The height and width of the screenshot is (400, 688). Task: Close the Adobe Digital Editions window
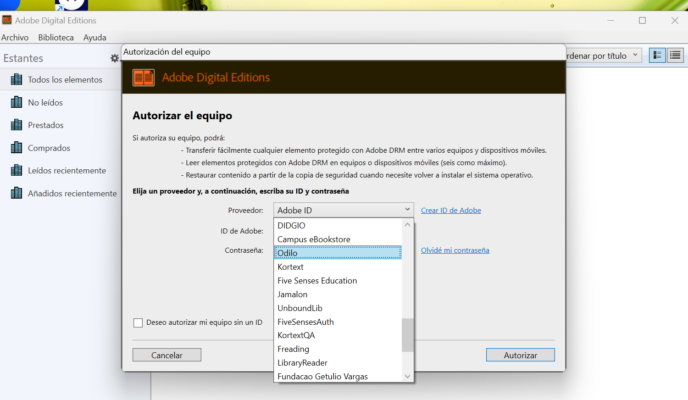click(675, 20)
